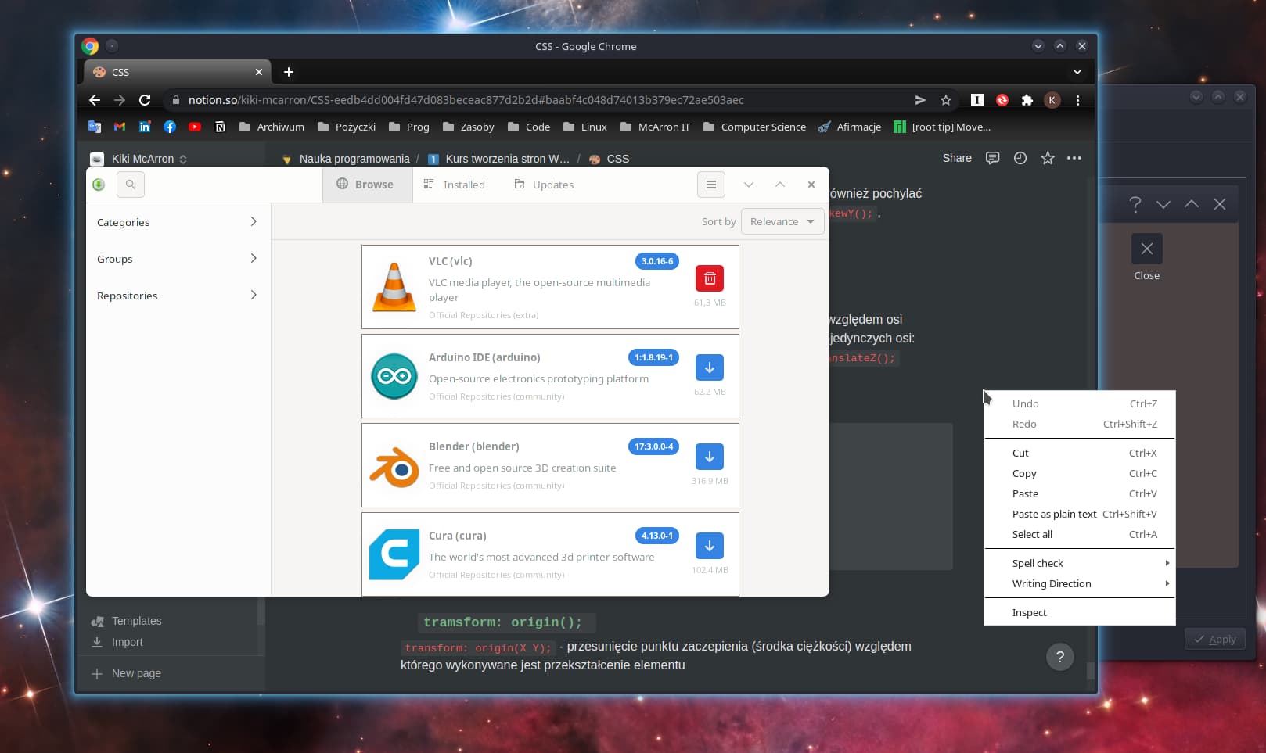Choose Undo from context menu
The image size is (1266, 753).
(1080, 403)
